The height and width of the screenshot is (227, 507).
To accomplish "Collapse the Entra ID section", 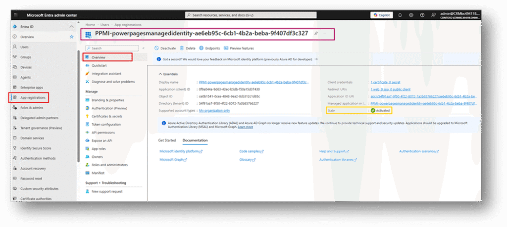I will [71, 27].
